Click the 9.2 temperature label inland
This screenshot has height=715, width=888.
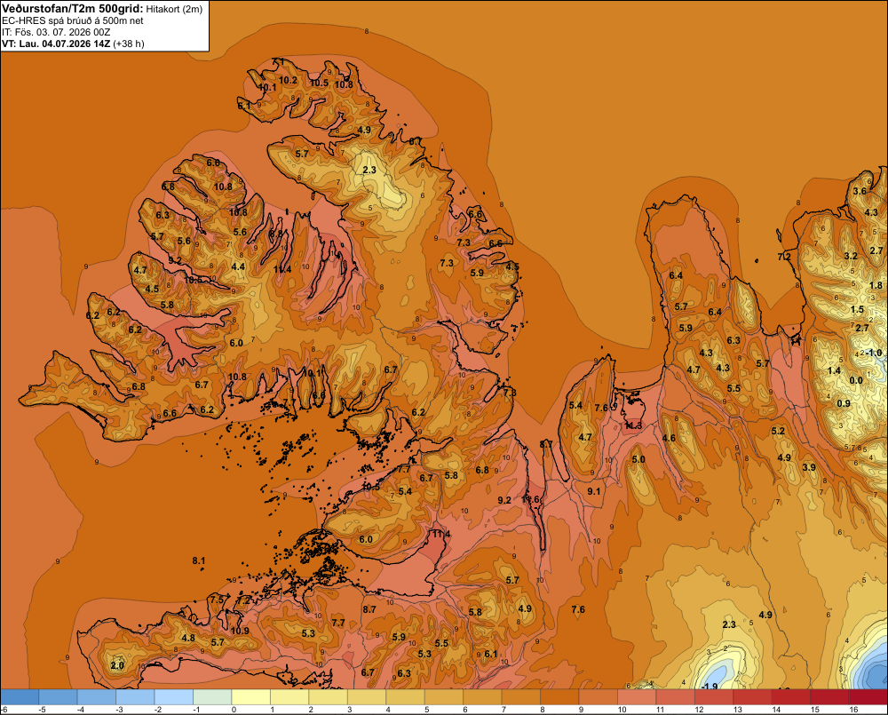504,500
